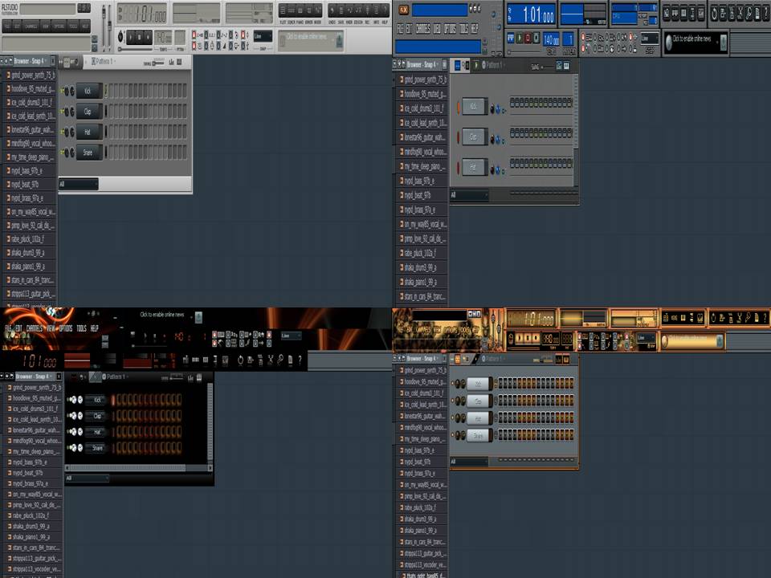The width and height of the screenshot is (771, 578).
Task: Click the swing slider in gray step sequencer
Action: pos(157,63)
